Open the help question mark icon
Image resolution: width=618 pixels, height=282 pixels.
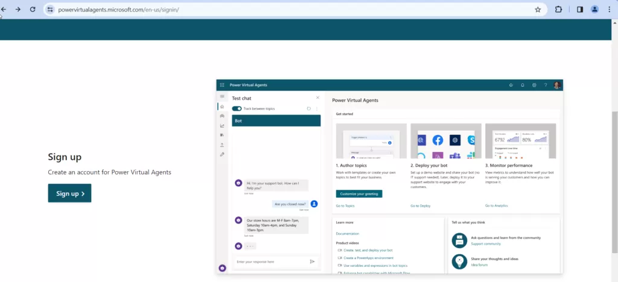coord(545,85)
